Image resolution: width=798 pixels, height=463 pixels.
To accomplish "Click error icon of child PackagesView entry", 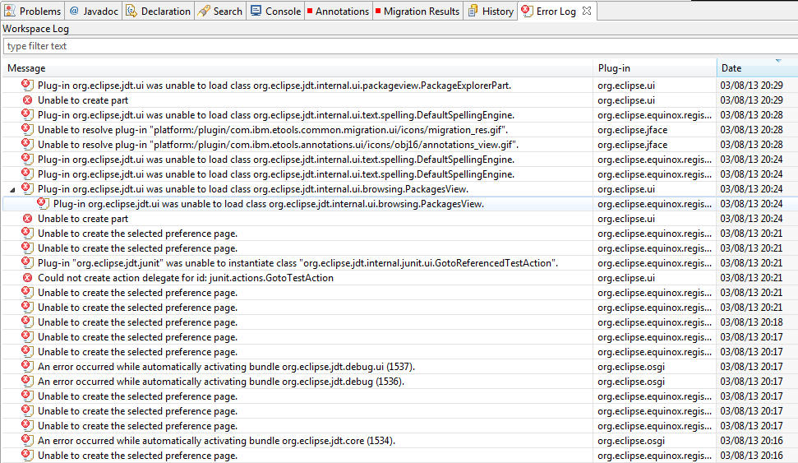I will coord(44,203).
